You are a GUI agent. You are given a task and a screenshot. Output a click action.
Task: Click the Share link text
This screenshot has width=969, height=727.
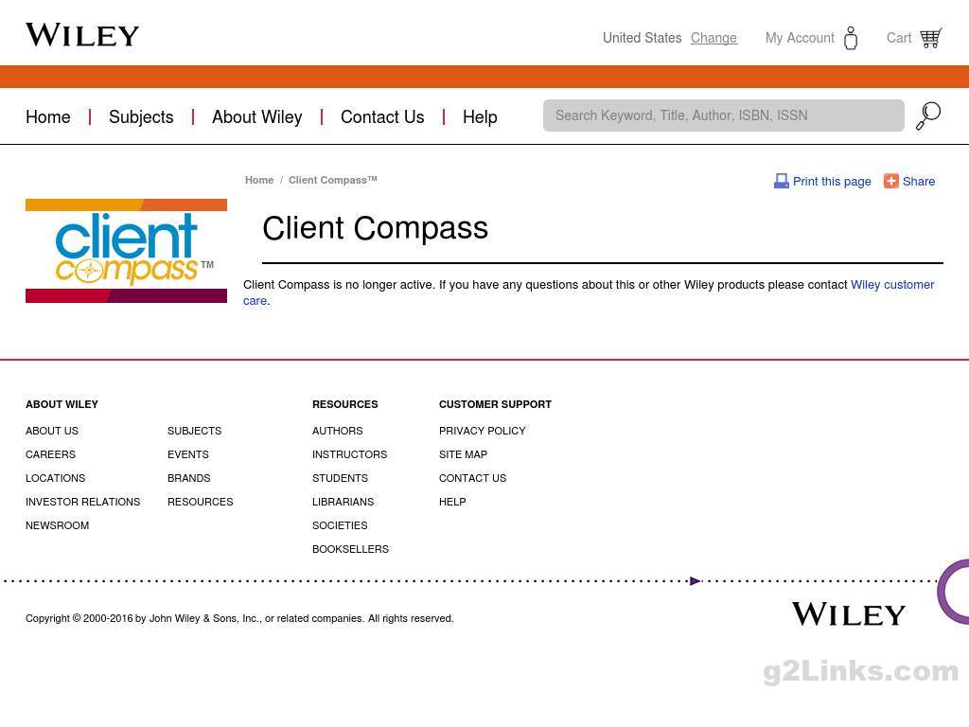pyautogui.click(x=918, y=181)
